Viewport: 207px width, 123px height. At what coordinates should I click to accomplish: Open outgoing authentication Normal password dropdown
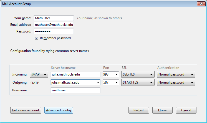click(176, 82)
